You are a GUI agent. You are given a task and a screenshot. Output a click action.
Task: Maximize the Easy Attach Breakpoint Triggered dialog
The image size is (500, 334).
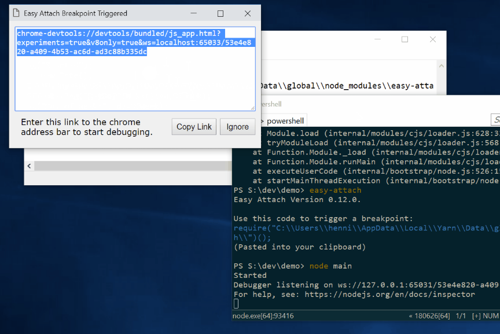click(220, 13)
